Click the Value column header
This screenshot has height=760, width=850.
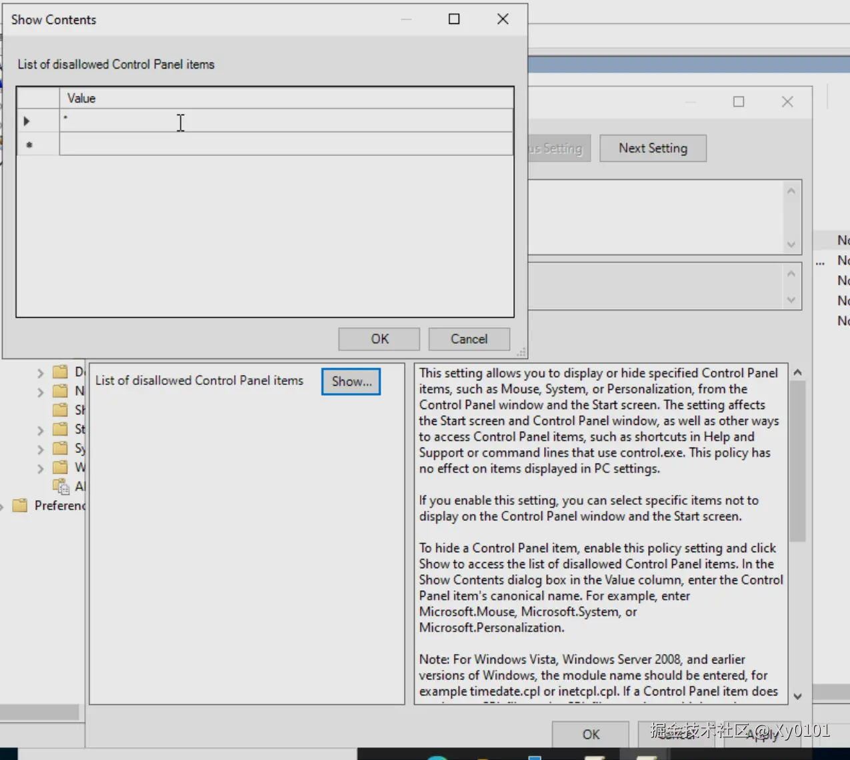click(286, 98)
